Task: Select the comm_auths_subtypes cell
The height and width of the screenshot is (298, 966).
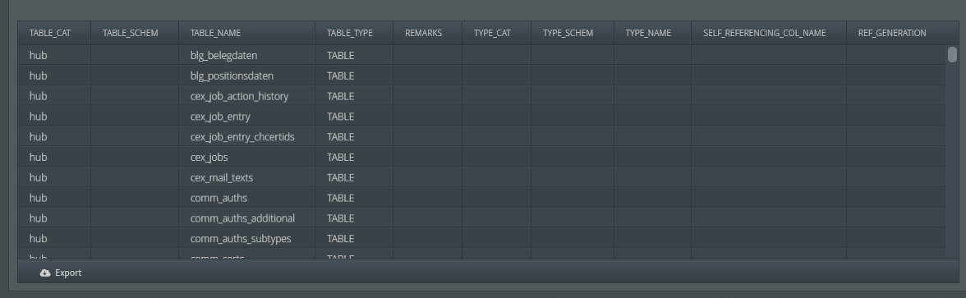Action: pos(246,238)
